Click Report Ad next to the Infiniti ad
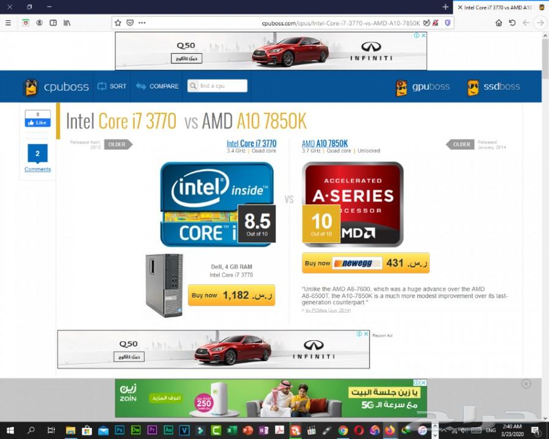The width and height of the screenshot is (549, 439). [x=382, y=335]
